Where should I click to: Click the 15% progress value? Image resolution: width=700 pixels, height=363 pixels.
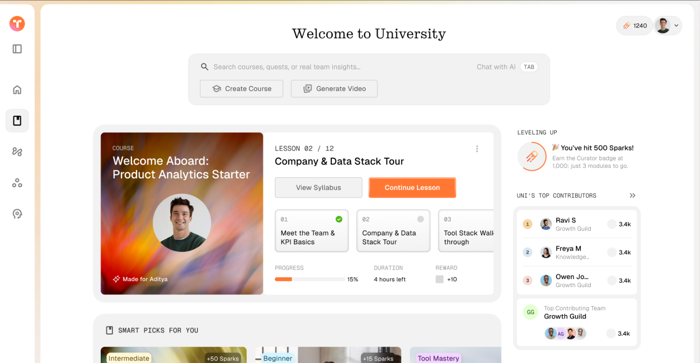click(x=353, y=279)
